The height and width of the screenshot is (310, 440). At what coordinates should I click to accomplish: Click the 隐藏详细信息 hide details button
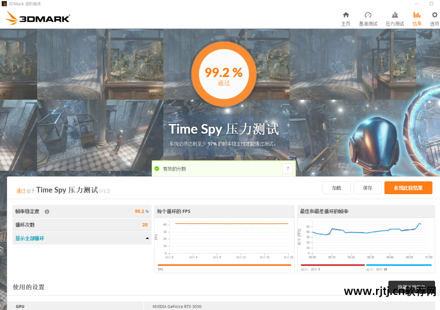pos(411,287)
